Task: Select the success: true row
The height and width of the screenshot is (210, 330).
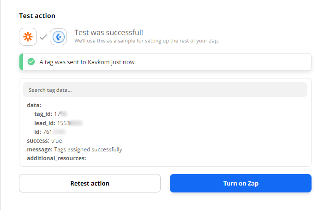Action: coord(44,141)
